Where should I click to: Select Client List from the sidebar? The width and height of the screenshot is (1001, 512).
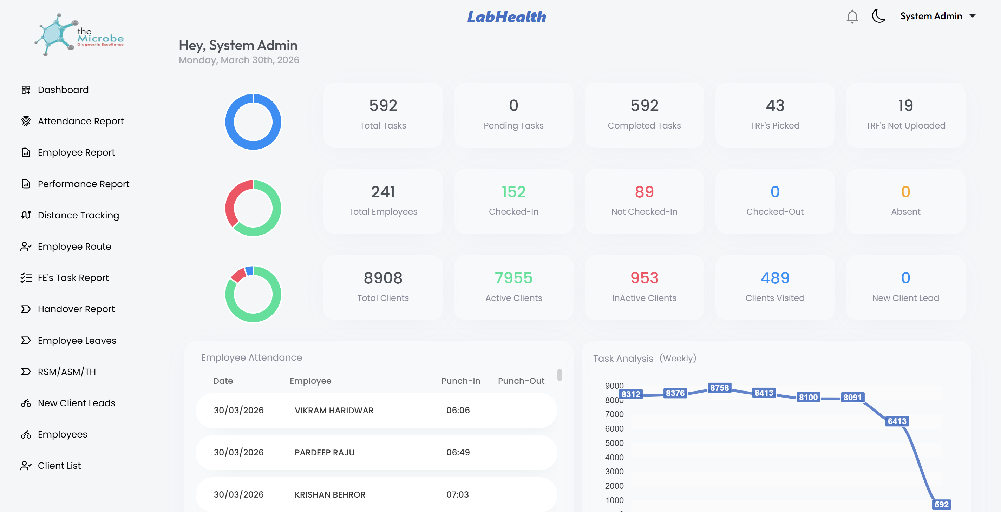coord(59,465)
